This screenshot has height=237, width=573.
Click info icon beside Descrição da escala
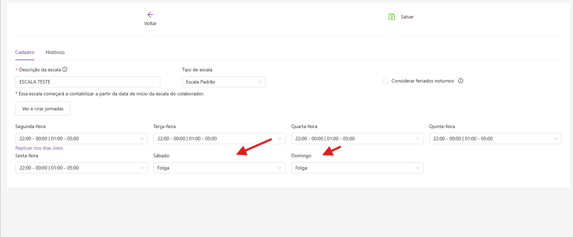[x=65, y=69]
